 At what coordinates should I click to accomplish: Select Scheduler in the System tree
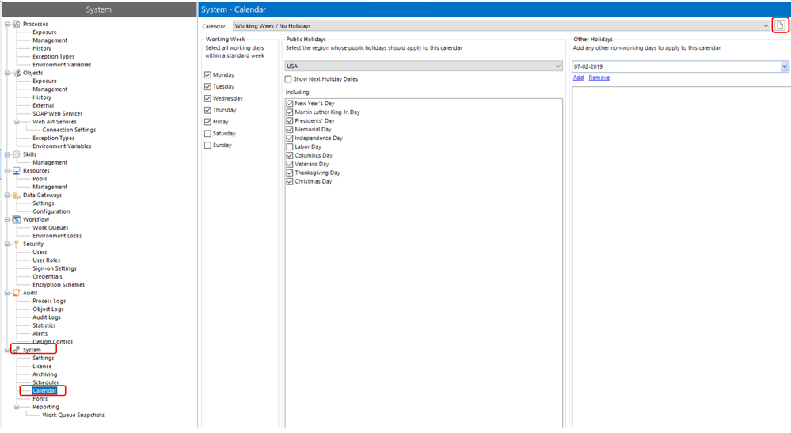(45, 382)
